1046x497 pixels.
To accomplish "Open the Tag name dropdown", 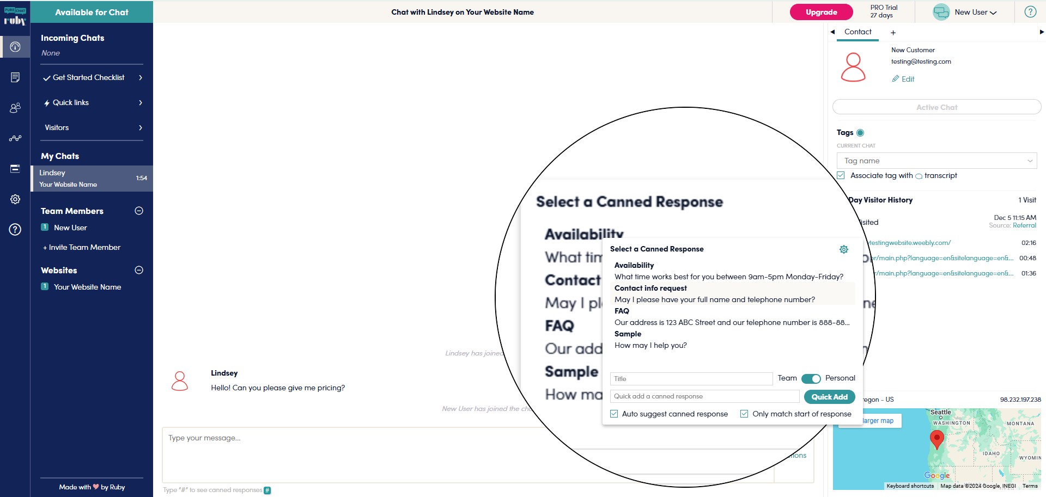I will (x=936, y=161).
